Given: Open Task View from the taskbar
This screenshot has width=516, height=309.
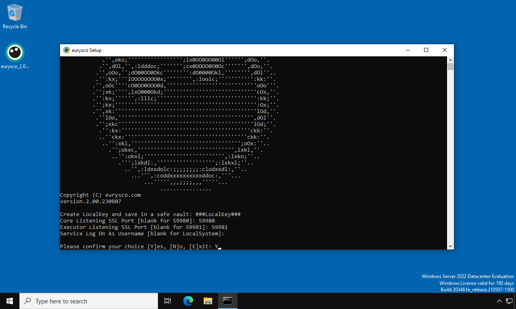Looking at the screenshot, I should [x=168, y=301].
